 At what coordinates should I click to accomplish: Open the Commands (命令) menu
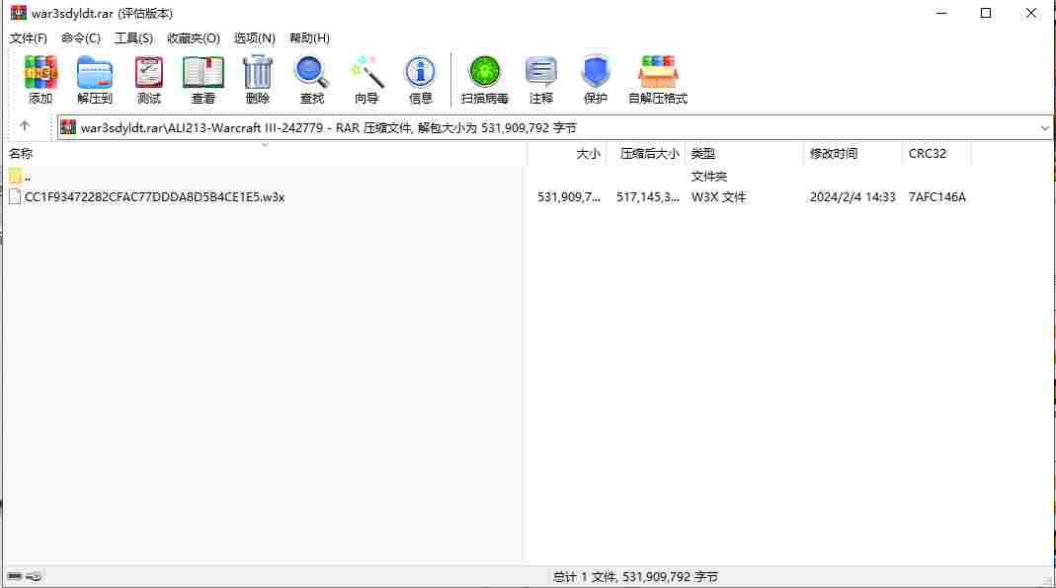pos(81,38)
